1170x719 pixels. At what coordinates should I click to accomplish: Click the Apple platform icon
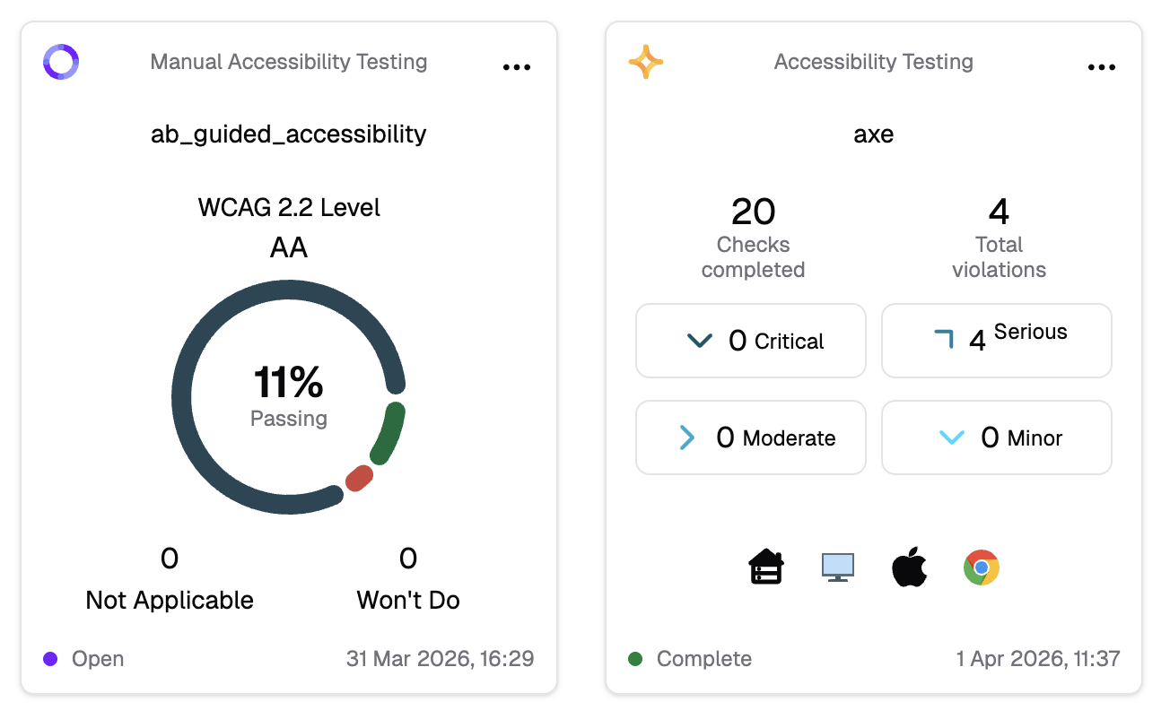[910, 567]
